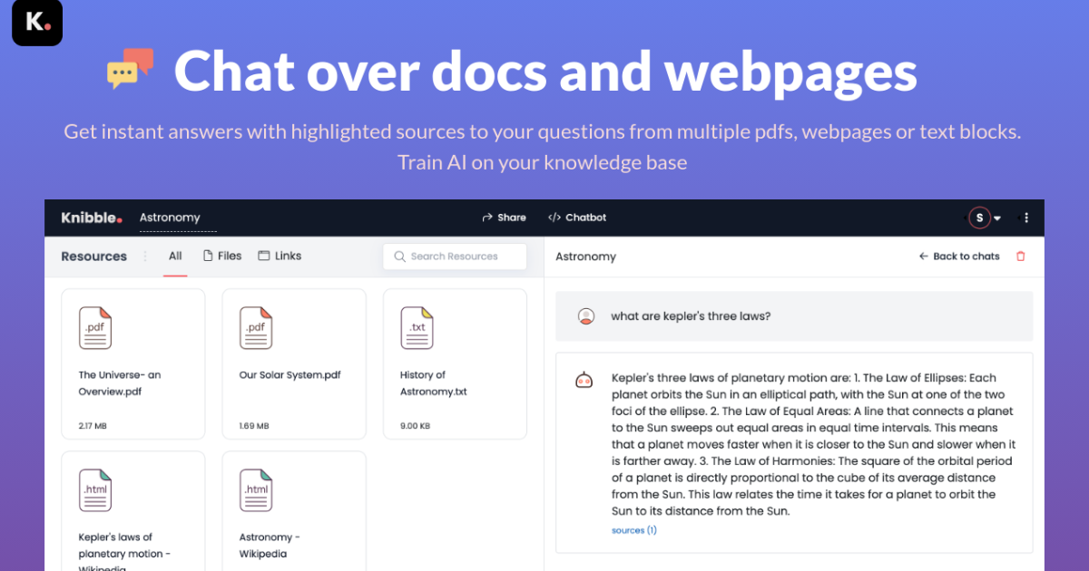
Task: Open the three-dot menu in header
Action: coord(1026,218)
